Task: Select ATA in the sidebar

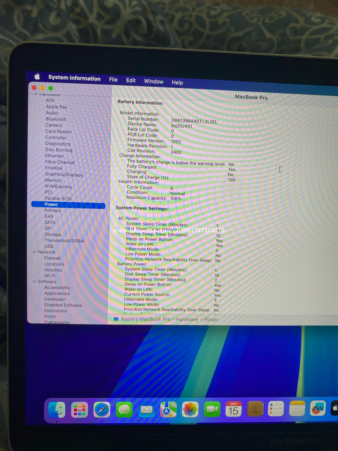Action: pos(50,101)
